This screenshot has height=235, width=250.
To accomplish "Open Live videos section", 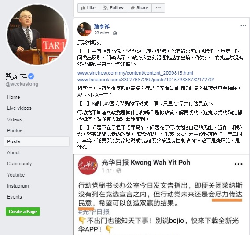I will point(19,108).
